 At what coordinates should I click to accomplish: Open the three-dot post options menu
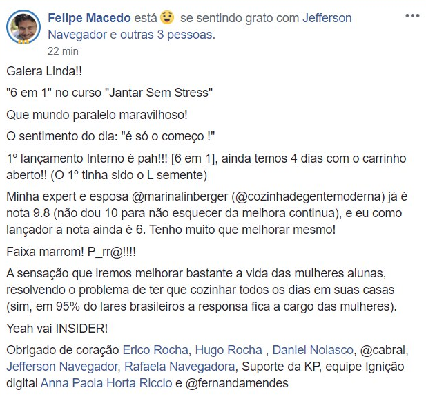(412, 16)
